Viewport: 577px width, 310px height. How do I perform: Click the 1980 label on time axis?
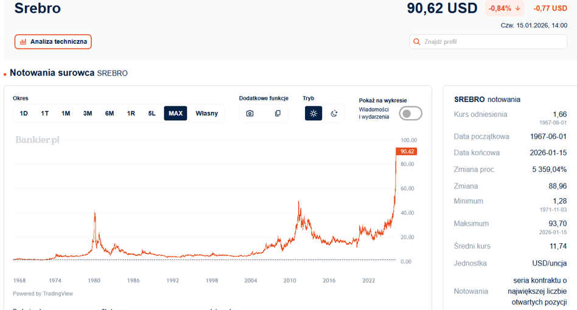94,280
